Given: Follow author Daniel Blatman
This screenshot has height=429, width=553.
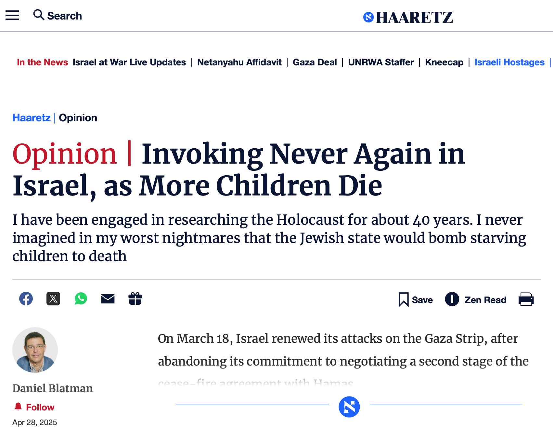Looking at the screenshot, I should pos(34,407).
